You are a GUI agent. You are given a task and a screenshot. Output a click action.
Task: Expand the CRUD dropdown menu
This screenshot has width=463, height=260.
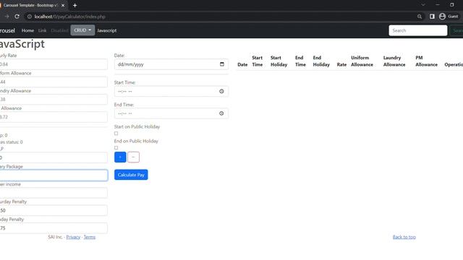coord(82,30)
